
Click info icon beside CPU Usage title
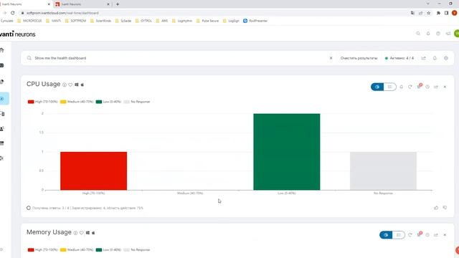65,85
